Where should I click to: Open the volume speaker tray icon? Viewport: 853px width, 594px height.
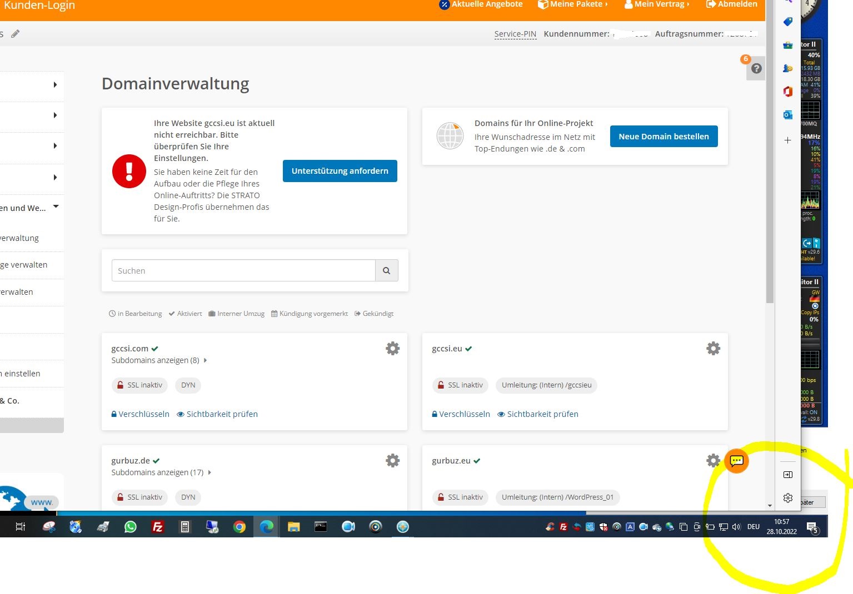point(736,527)
